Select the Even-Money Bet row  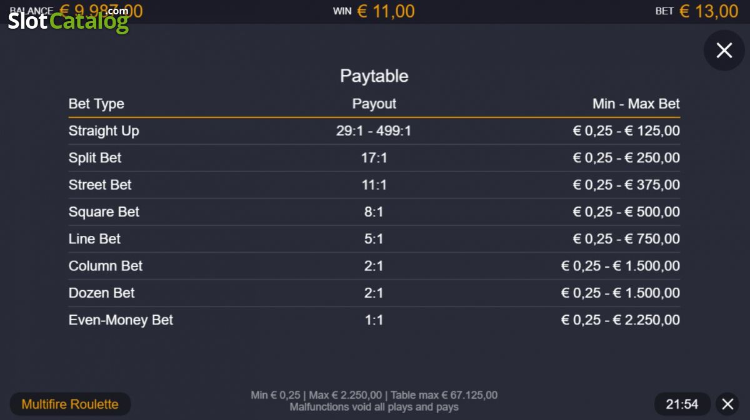pyautogui.click(x=374, y=320)
